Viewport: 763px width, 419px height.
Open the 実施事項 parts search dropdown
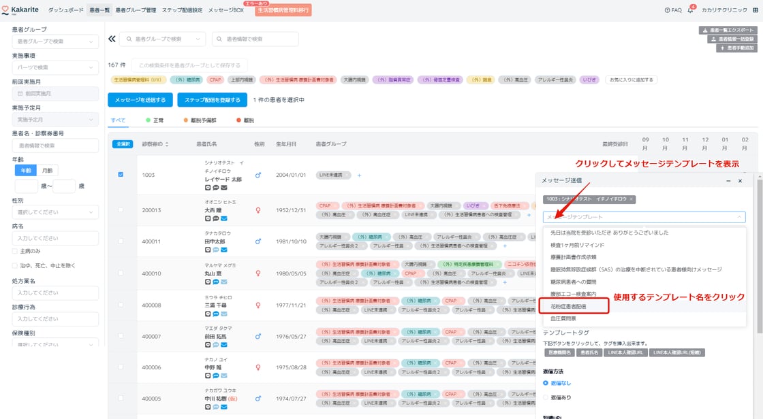click(x=55, y=67)
